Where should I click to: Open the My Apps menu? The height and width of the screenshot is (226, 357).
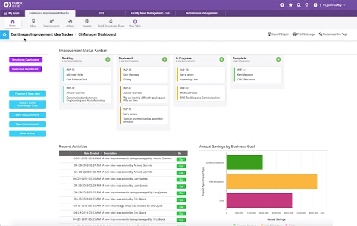pos(12,13)
